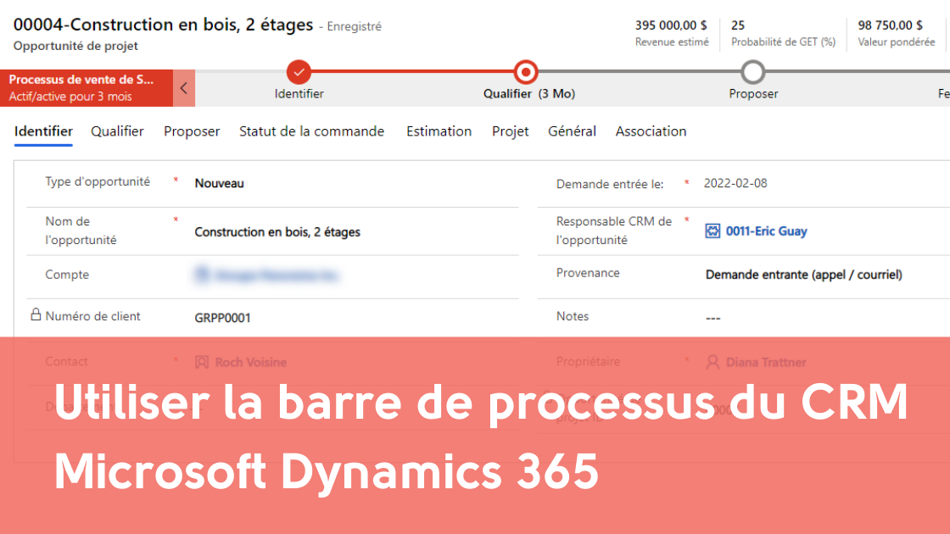The image size is (950, 534).
Task: Collapse the process bar with left chevron
Action: click(184, 87)
